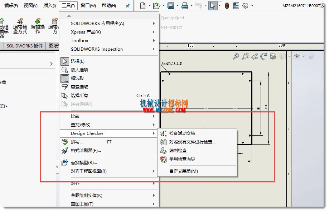
Task: Open dropdown beside Hide/Show eye icon
Action: tap(303, 56)
